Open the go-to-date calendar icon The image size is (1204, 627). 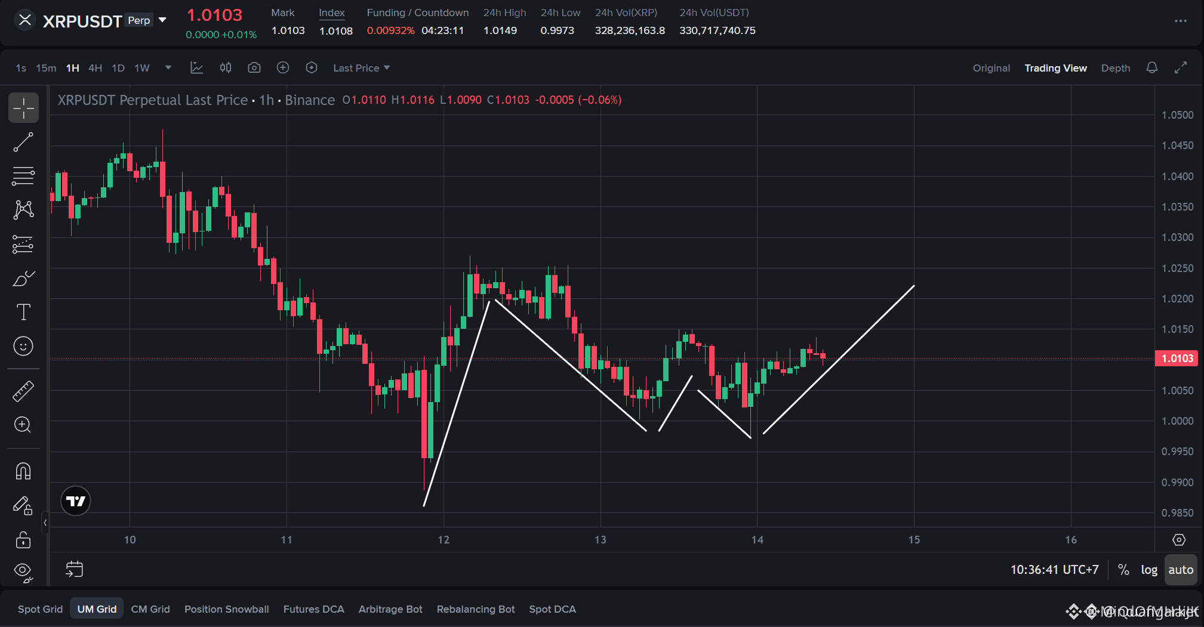75,569
